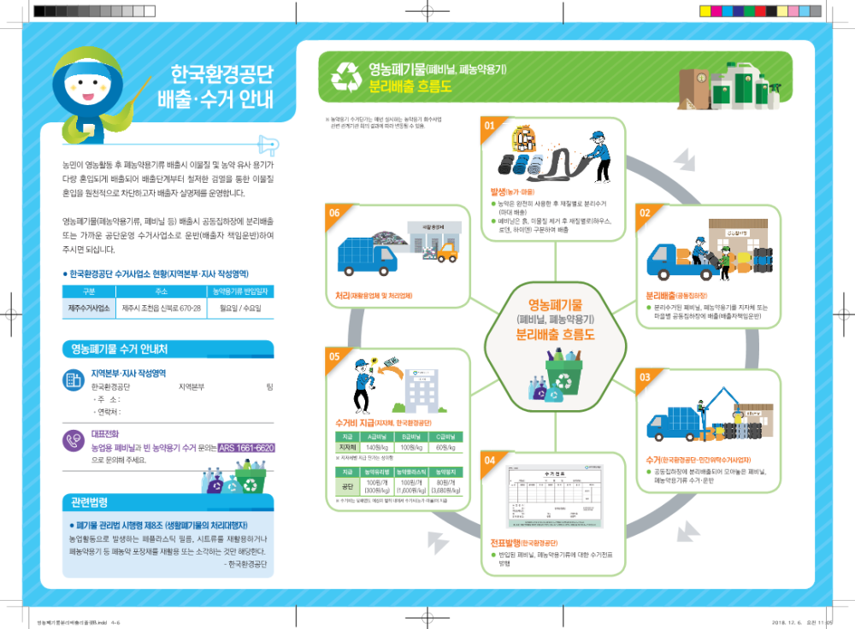Click the orange 02 step badge
Screen dimensions: 855x629
coord(645,213)
